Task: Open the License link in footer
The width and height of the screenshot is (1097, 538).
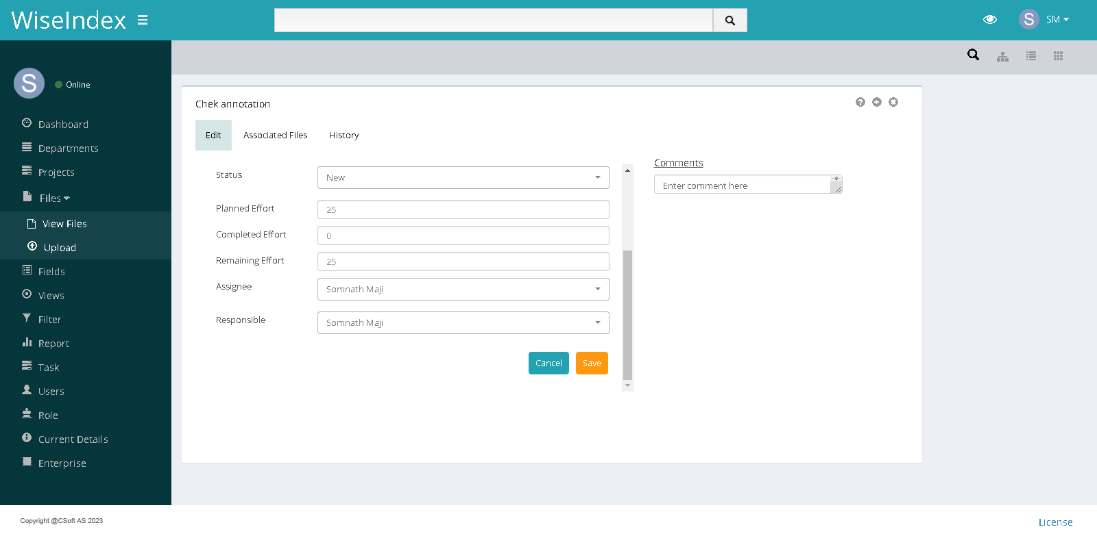Action: 1055,522
